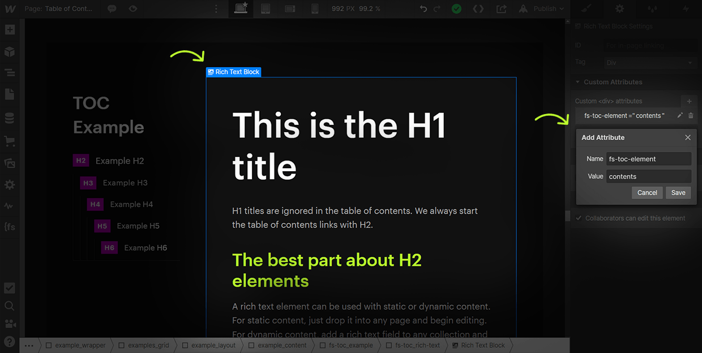Open the Audit activity pulse icon
The height and width of the screenshot is (353, 702).
[x=10, y=206]
